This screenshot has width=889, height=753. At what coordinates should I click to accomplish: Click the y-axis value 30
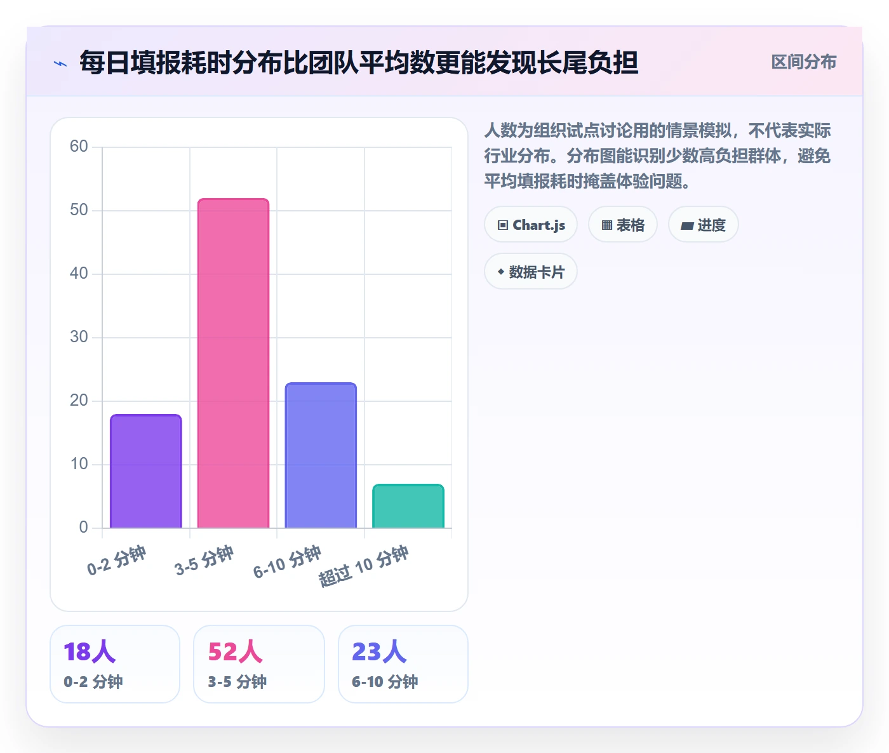(x=79, y=337)
